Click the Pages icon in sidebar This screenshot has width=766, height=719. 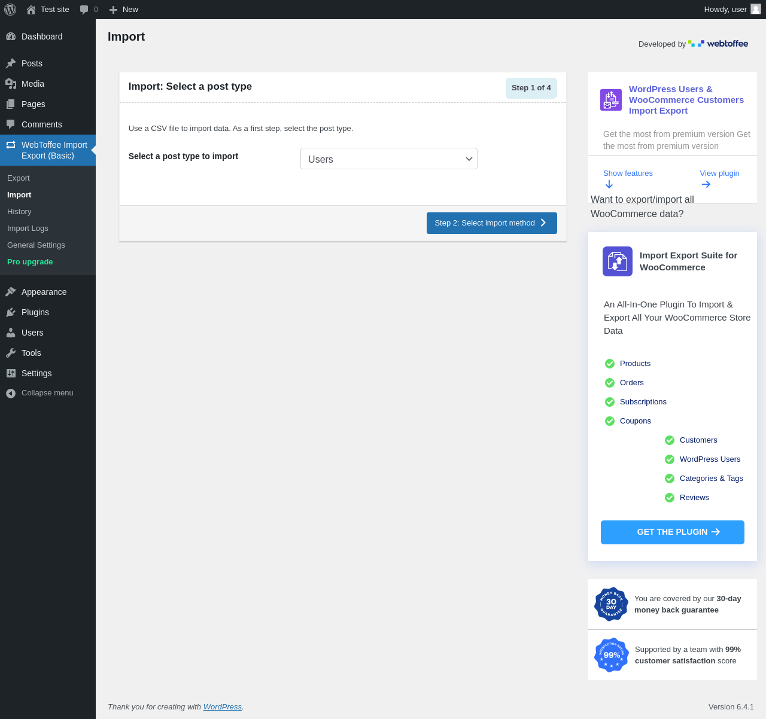[x=11, y=104]
